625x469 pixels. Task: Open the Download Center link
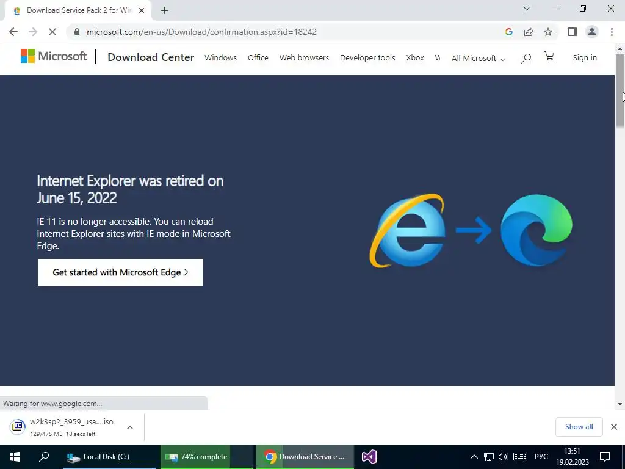coord(151,57)
